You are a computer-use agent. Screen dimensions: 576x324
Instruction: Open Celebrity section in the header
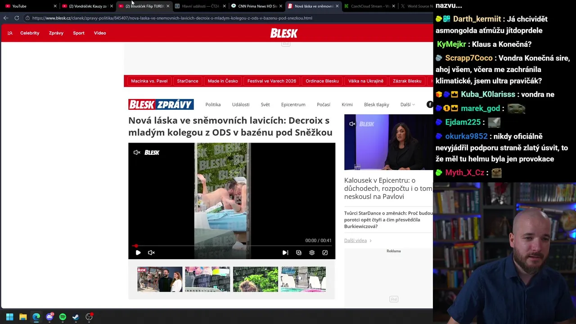click(30, 33)
